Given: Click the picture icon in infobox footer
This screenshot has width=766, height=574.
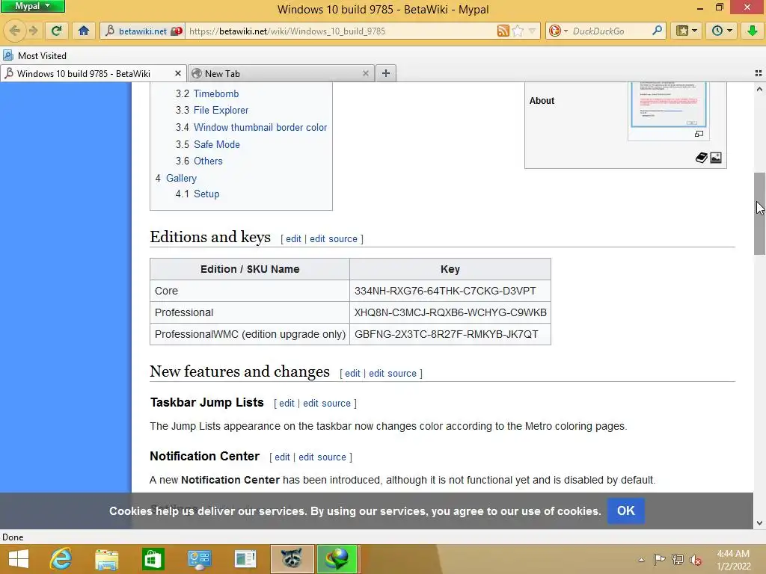Looking at the screenshot, I should coord(716,158).
